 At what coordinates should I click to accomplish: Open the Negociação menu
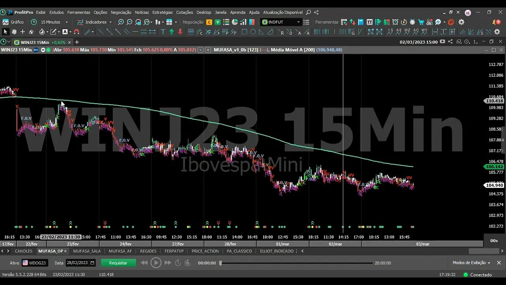point(121,12)
